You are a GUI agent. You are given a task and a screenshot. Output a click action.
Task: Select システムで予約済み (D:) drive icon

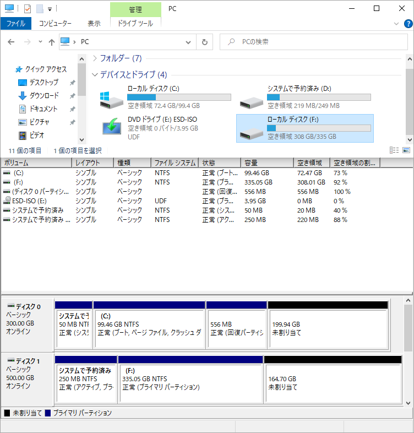(x=251, y=102)
